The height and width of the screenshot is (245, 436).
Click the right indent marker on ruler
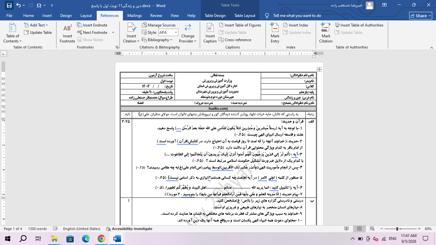click(314, 56)
